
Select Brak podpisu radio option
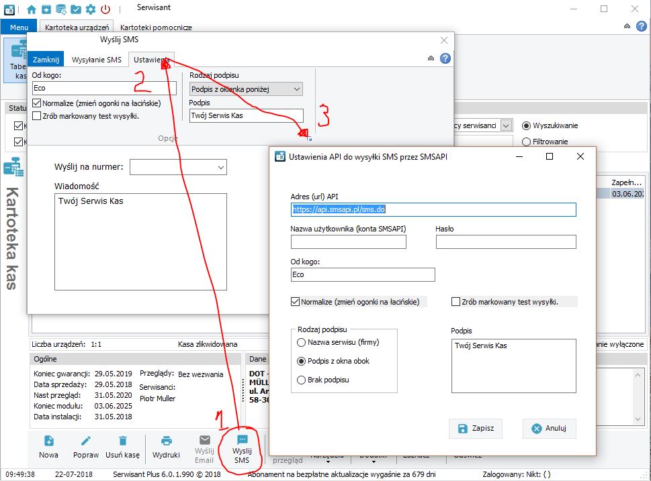point(301,380)
